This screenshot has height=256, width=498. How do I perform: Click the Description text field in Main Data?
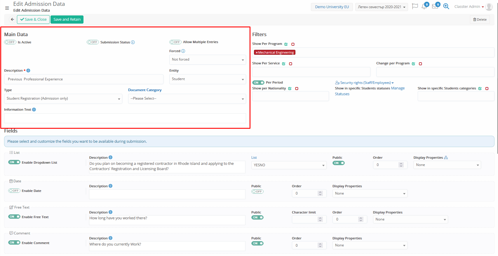[x=84, y=79]
